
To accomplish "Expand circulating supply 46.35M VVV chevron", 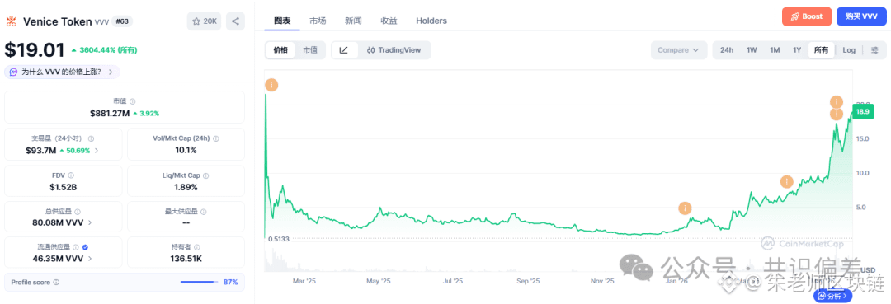I will 90,258.
